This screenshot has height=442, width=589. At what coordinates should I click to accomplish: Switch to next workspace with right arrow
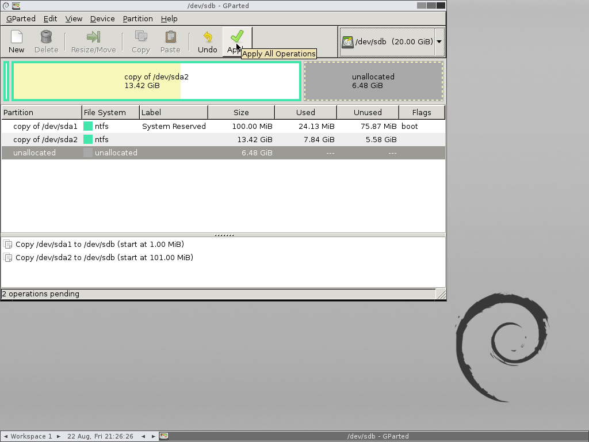click(59, 436)
